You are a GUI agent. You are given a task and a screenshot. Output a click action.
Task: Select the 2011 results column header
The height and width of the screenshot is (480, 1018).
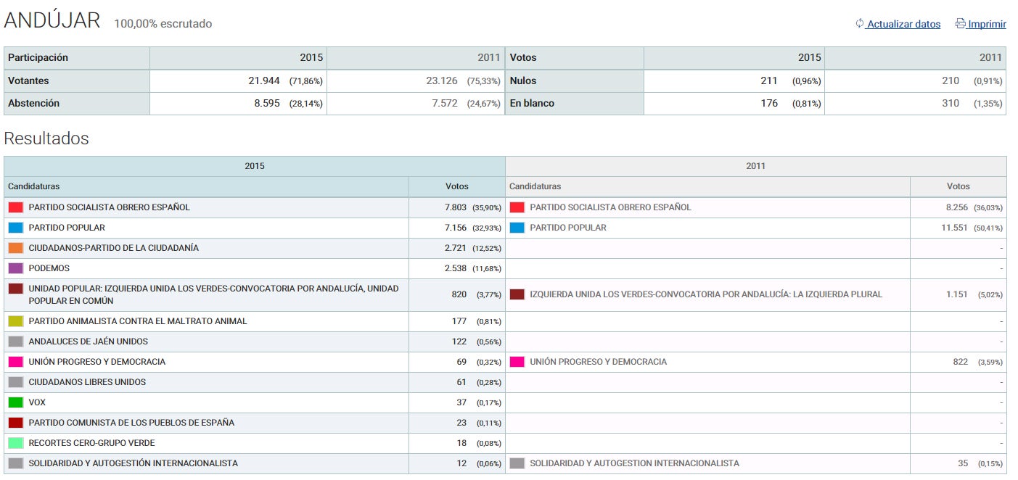pyautogui.click(x=756, y=166)
